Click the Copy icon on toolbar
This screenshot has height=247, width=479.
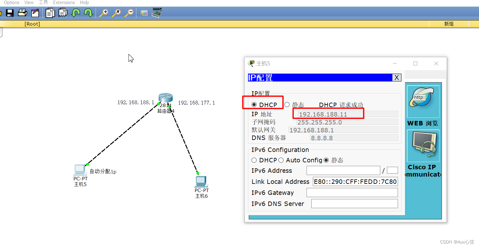click(50, 13)
